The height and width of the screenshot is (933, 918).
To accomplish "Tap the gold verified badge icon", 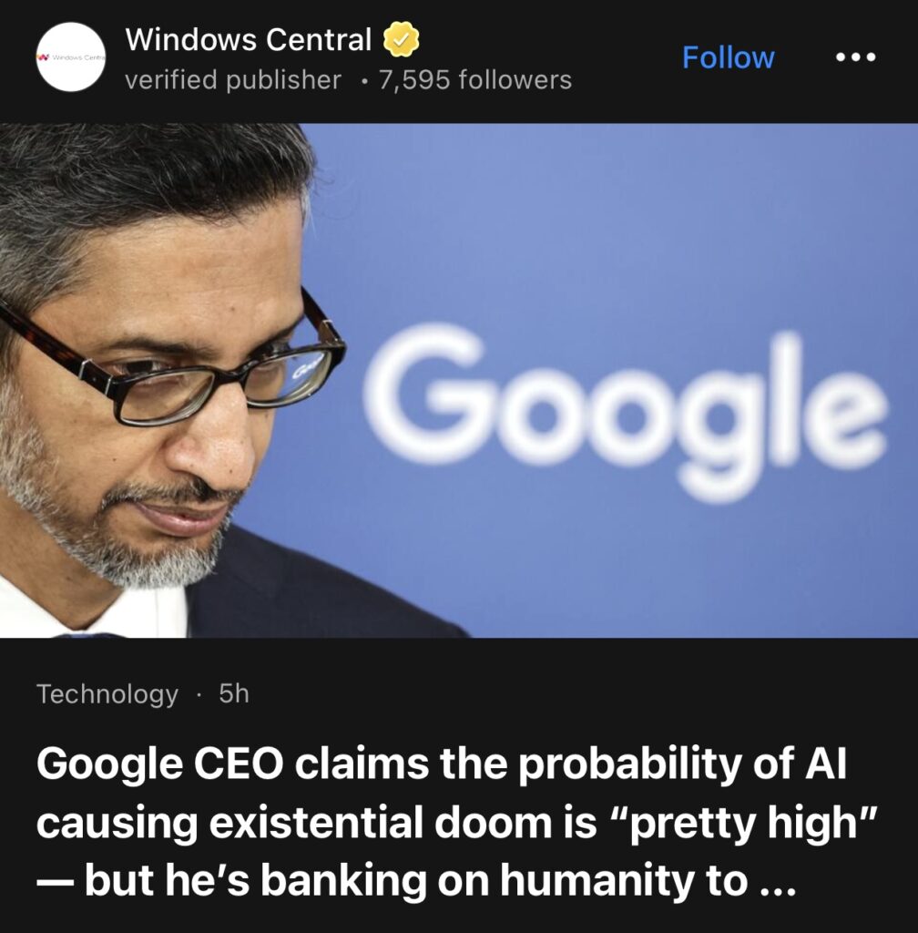I will point(401,39).
